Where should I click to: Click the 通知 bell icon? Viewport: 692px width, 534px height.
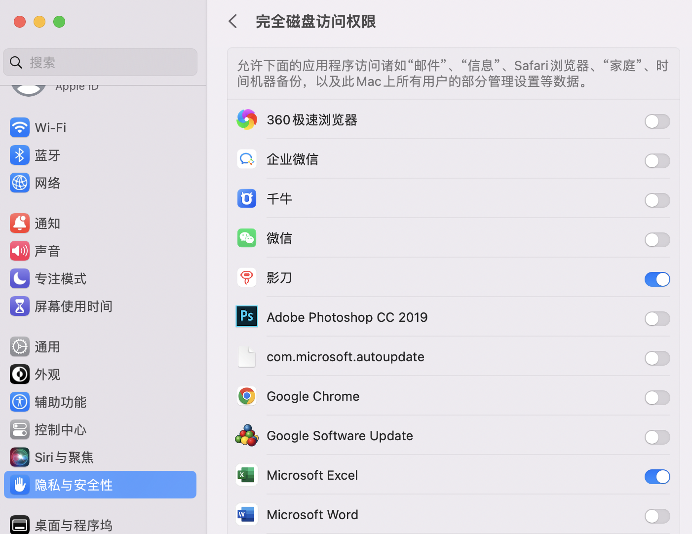pos(20,224)
